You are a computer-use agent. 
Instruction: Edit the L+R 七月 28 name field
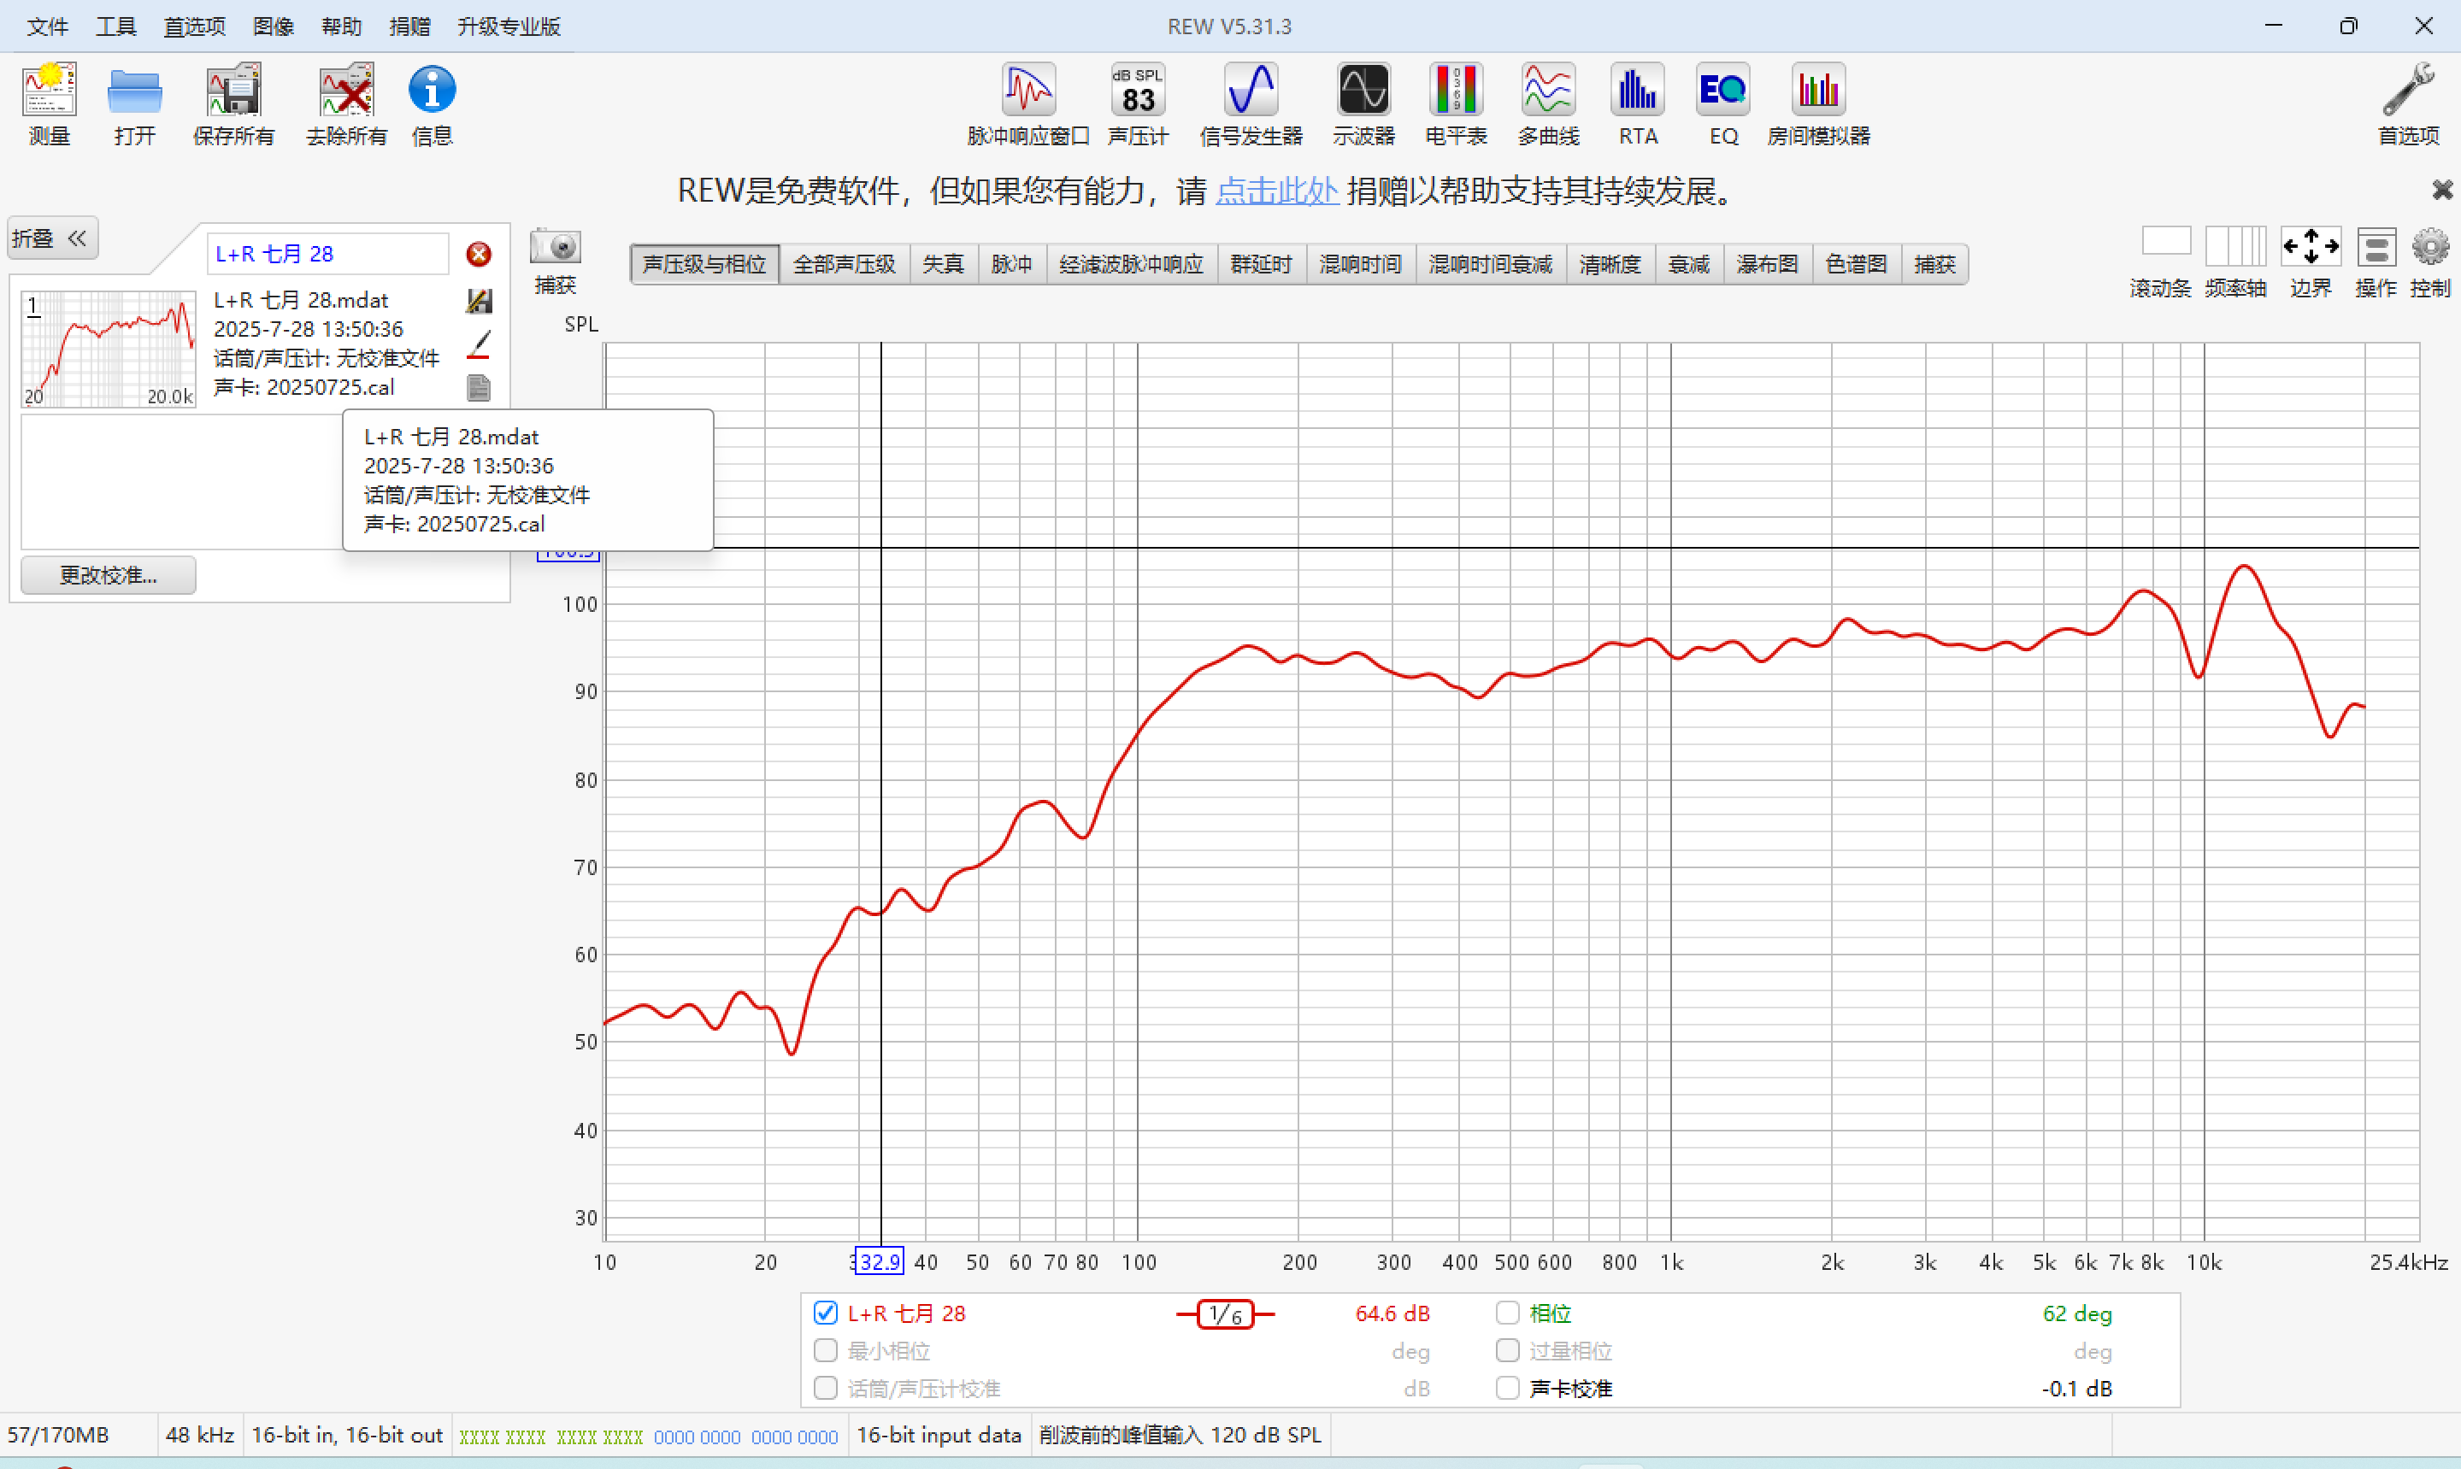pos(327,255)
